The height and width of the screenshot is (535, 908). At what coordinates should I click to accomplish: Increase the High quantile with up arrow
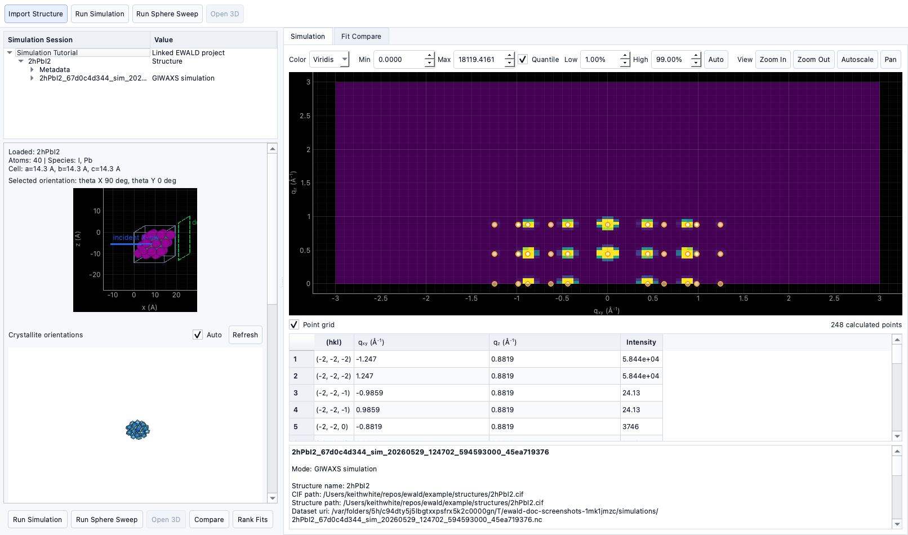(696, 56)
